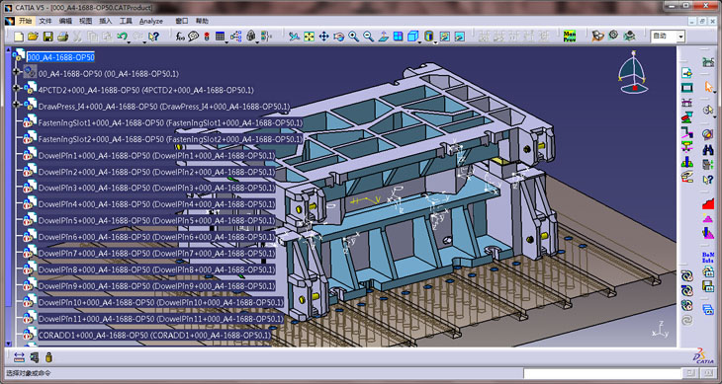722x384 pixels.
Task: Click the Print icon in the toolbar
Action: coord(63,37)
